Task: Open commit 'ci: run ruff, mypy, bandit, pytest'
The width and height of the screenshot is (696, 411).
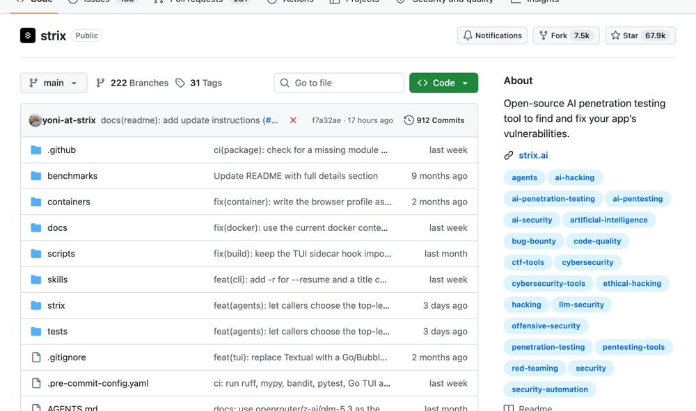Action: 302,383
